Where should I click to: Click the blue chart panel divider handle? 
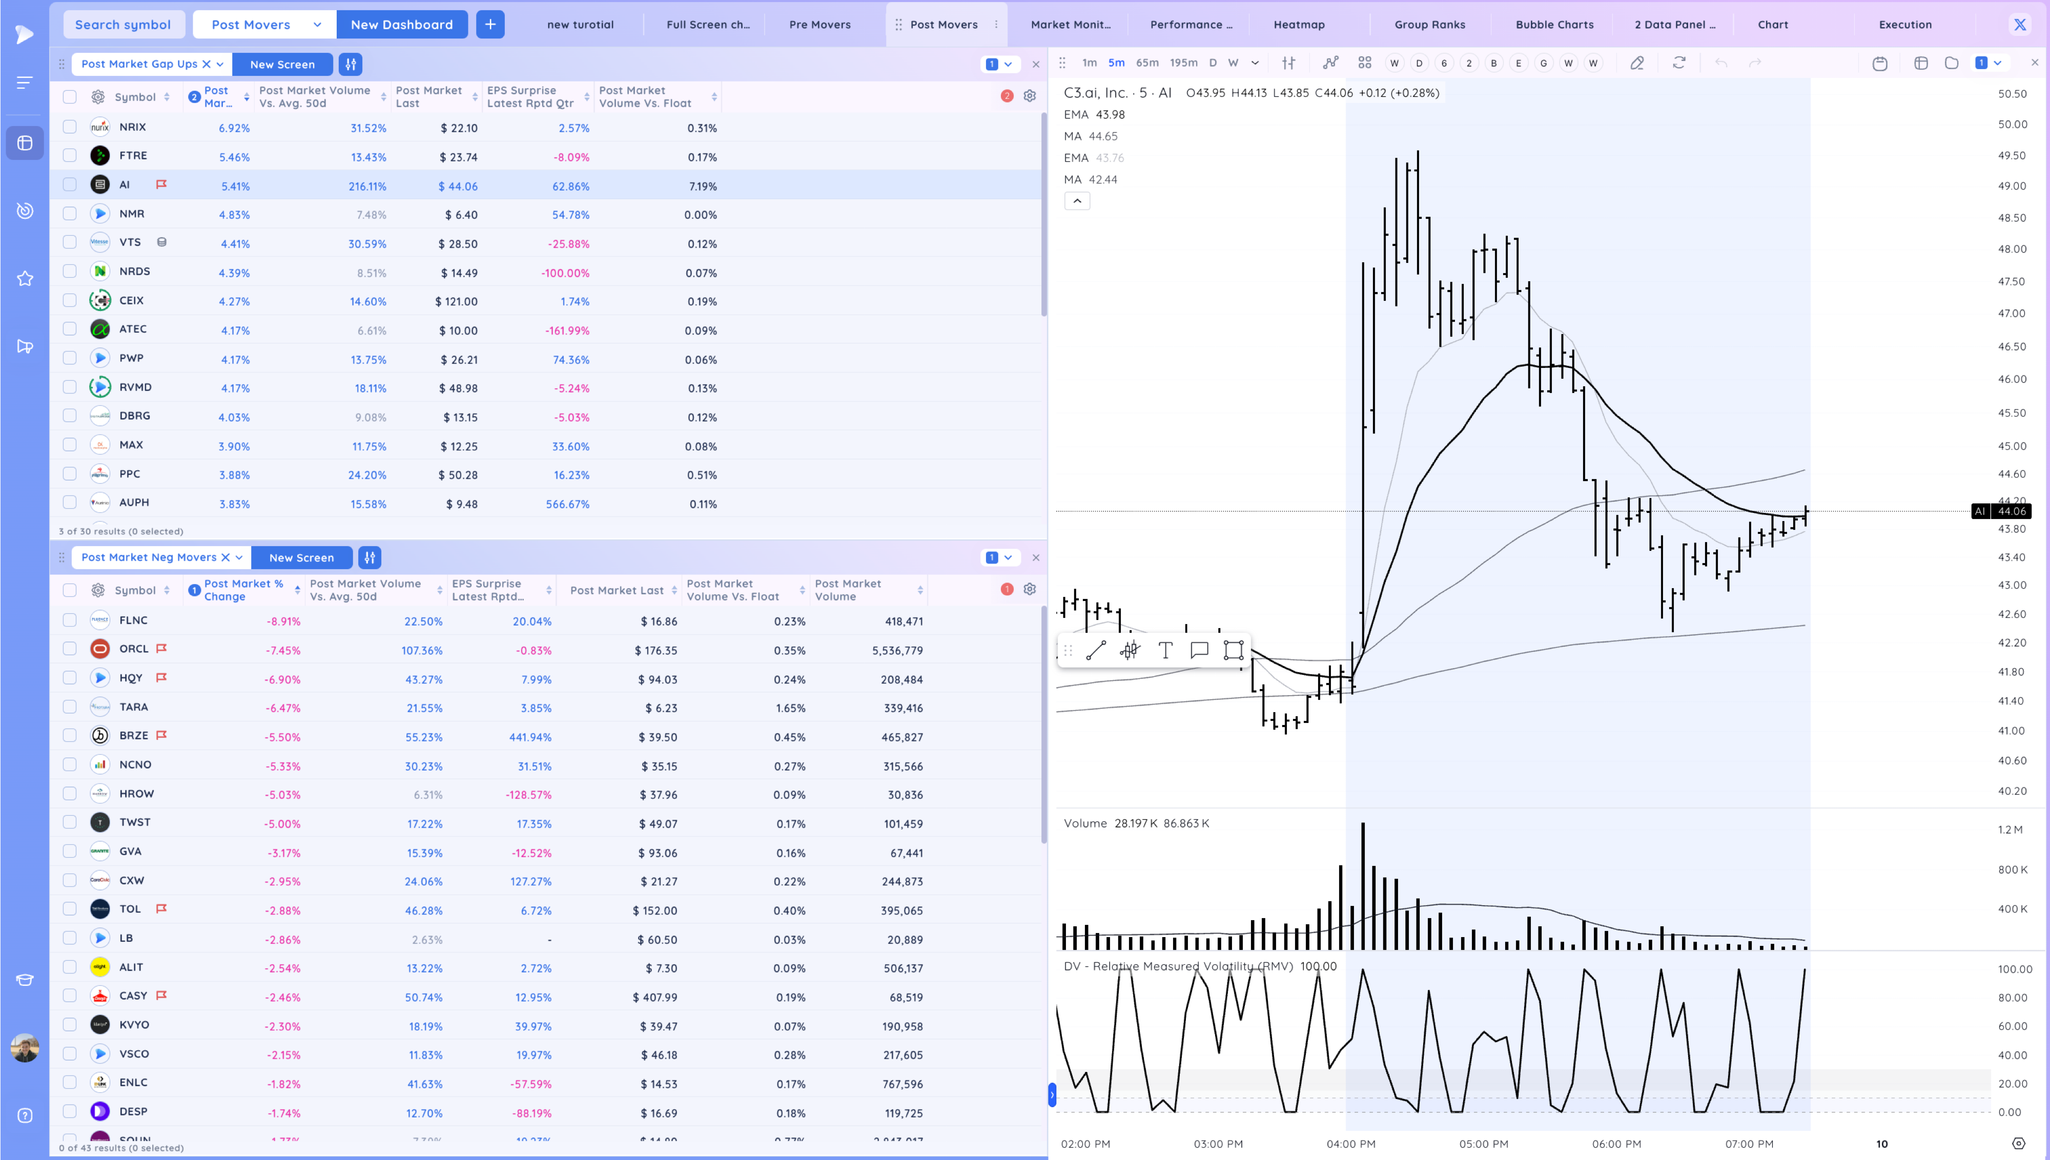[x=1052, y=1095]
